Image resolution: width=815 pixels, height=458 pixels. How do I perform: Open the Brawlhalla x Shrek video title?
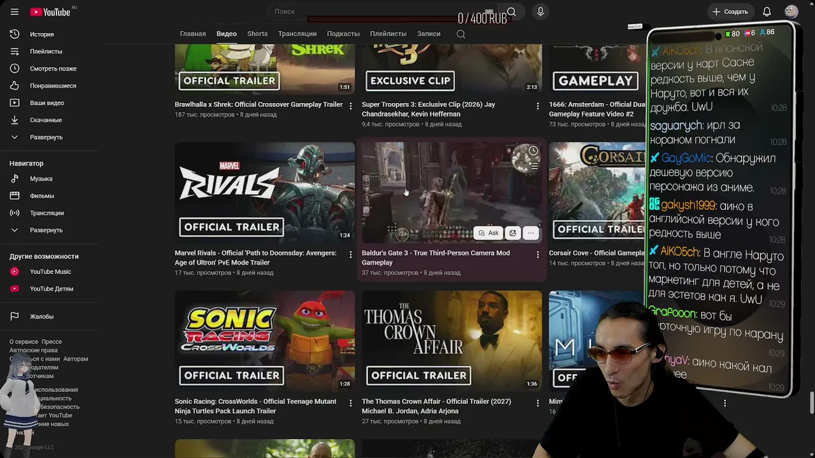click(x=259, y=104)
